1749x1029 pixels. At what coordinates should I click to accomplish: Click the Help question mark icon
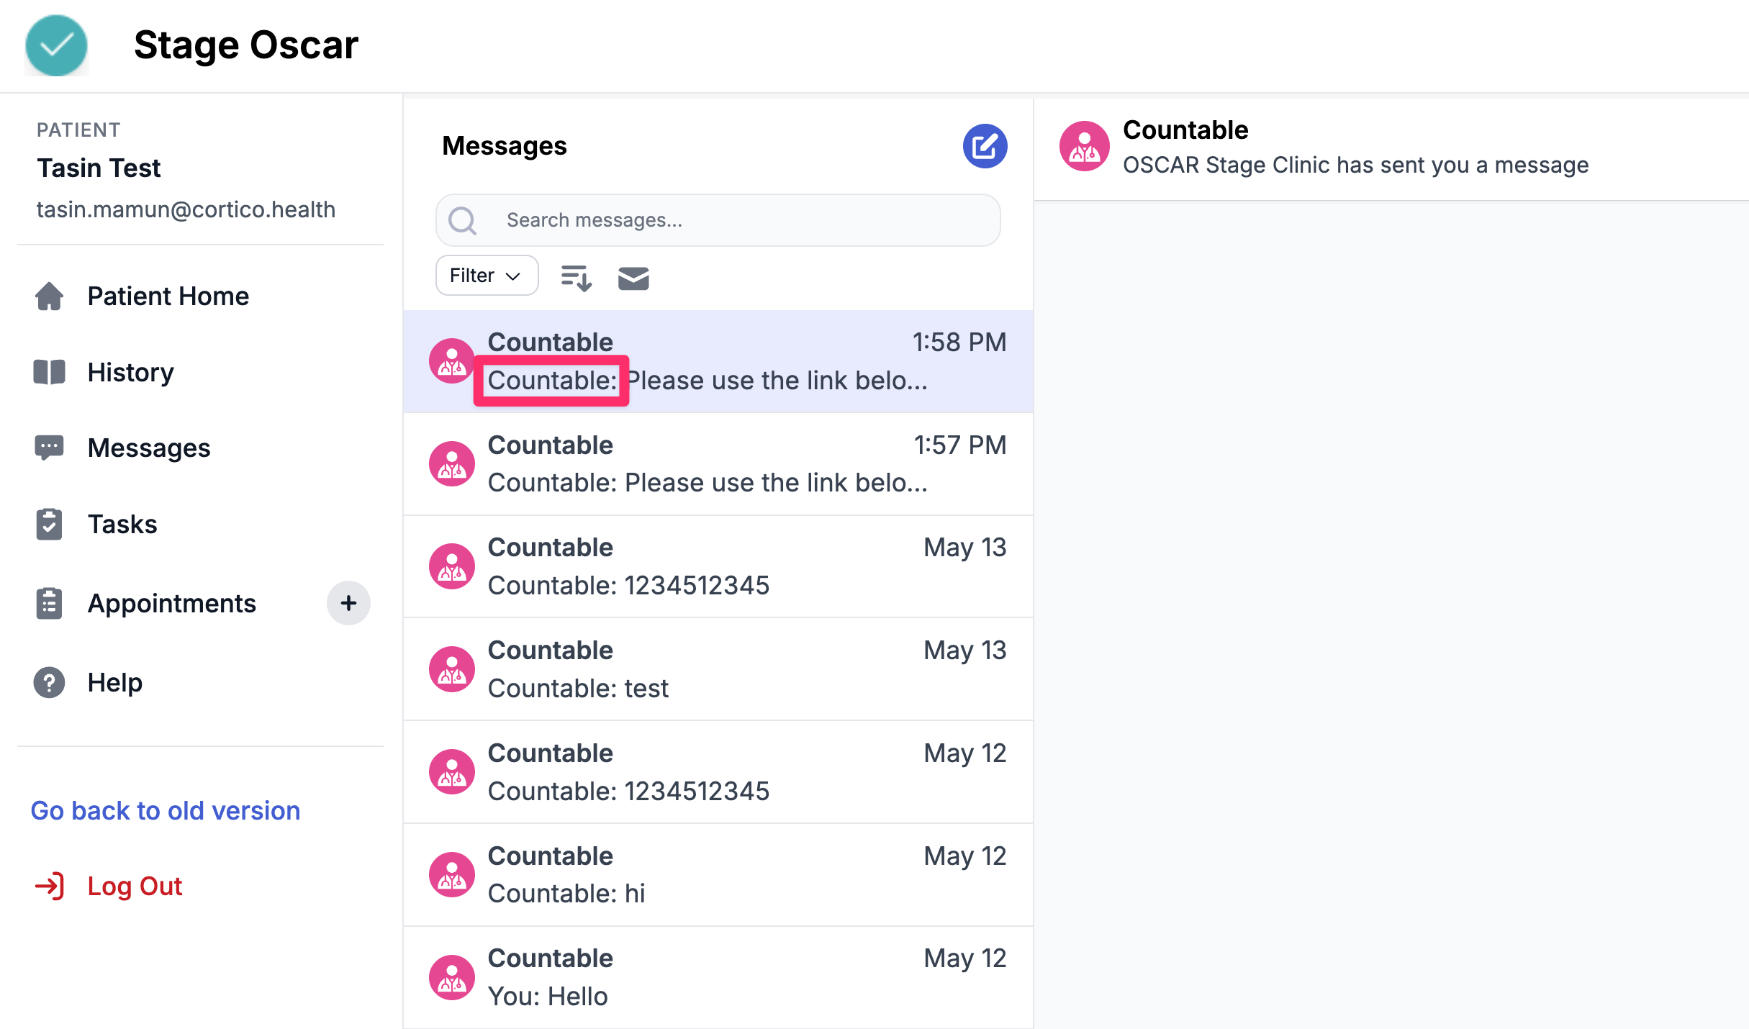pyautogui.click(x=49, y=682)
